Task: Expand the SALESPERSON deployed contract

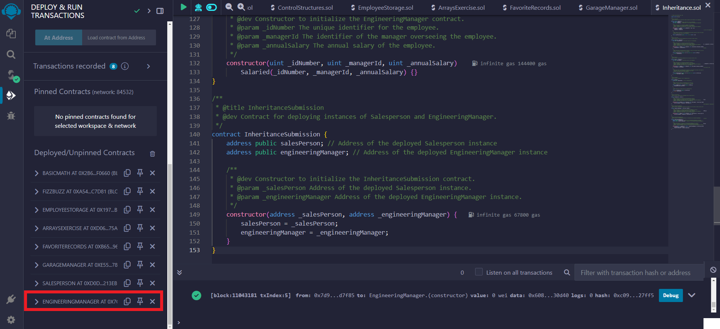Action: (x=36, y=283)
